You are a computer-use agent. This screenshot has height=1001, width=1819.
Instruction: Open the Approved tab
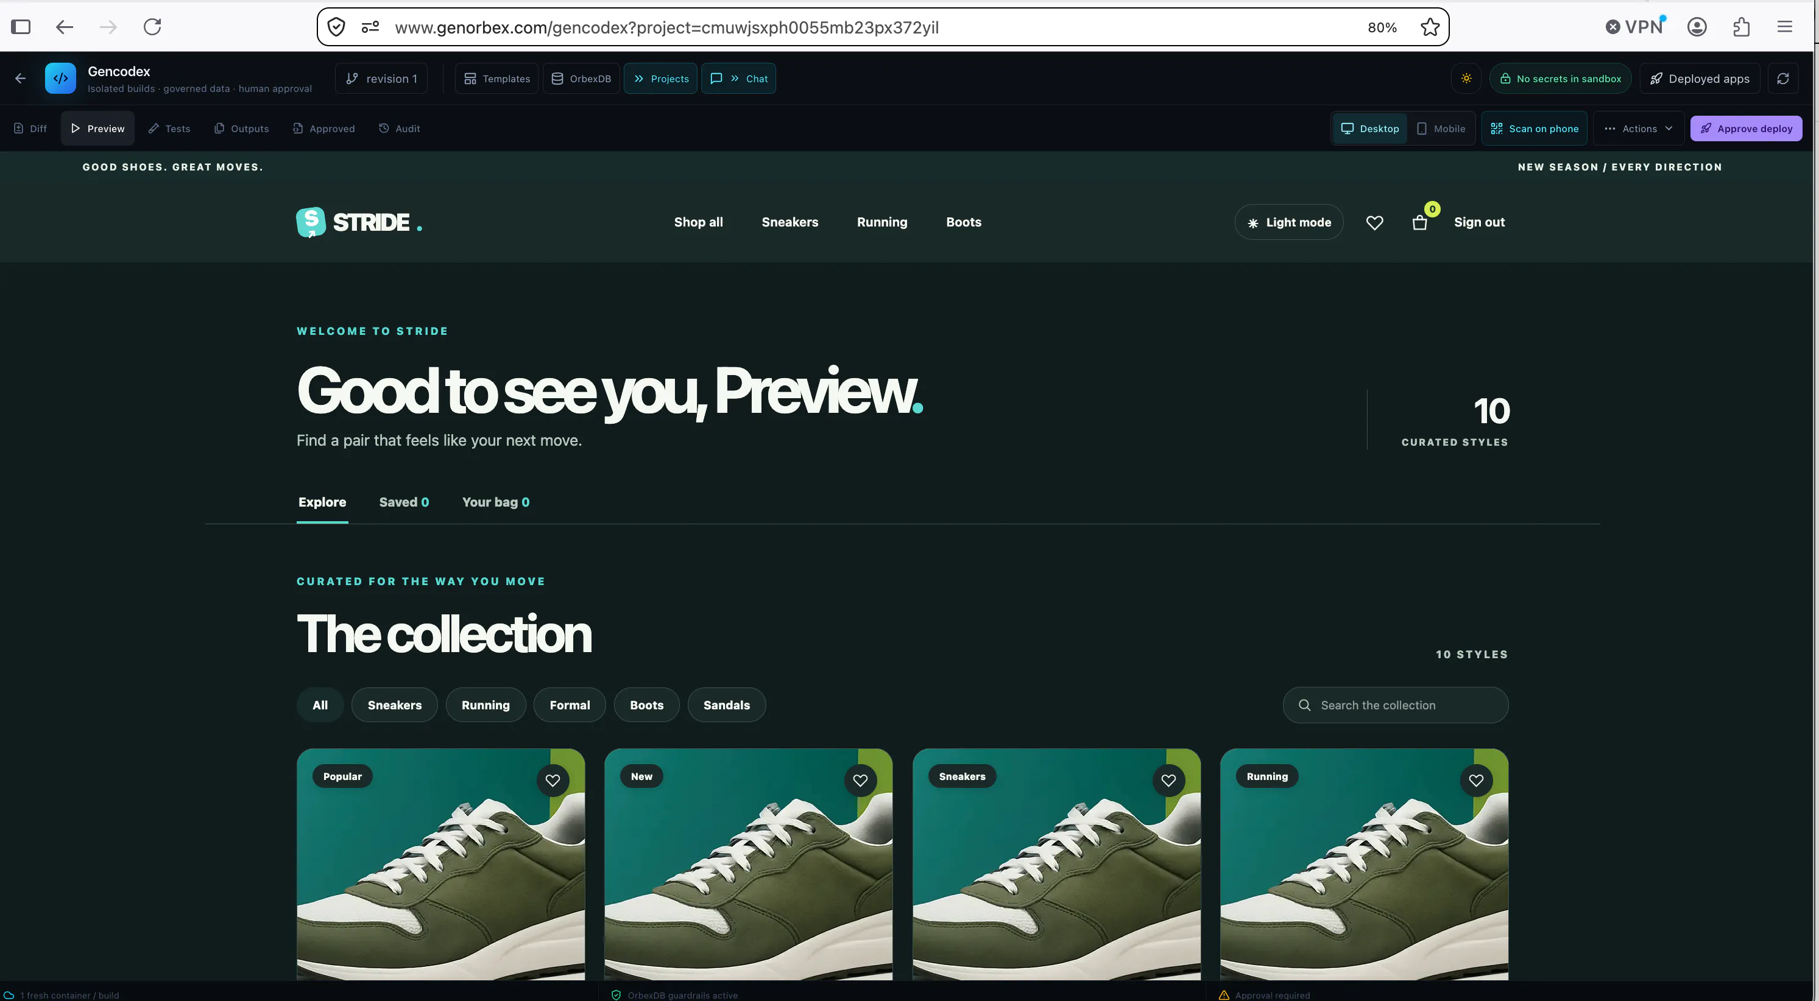click(x=324, y=128)
